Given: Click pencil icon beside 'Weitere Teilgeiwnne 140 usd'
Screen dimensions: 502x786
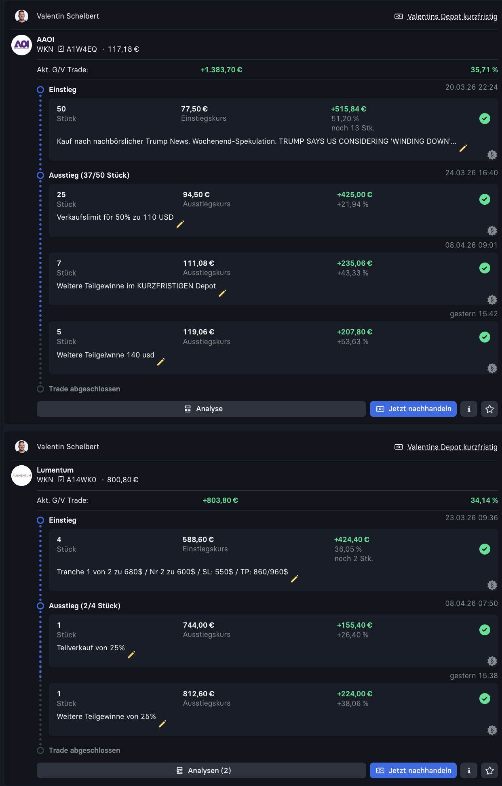Looking at the screenshot, I should [x=161, y=362].
